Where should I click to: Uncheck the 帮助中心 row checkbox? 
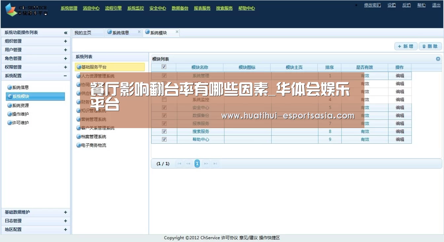pyautogui.click(x=164, y=139)
